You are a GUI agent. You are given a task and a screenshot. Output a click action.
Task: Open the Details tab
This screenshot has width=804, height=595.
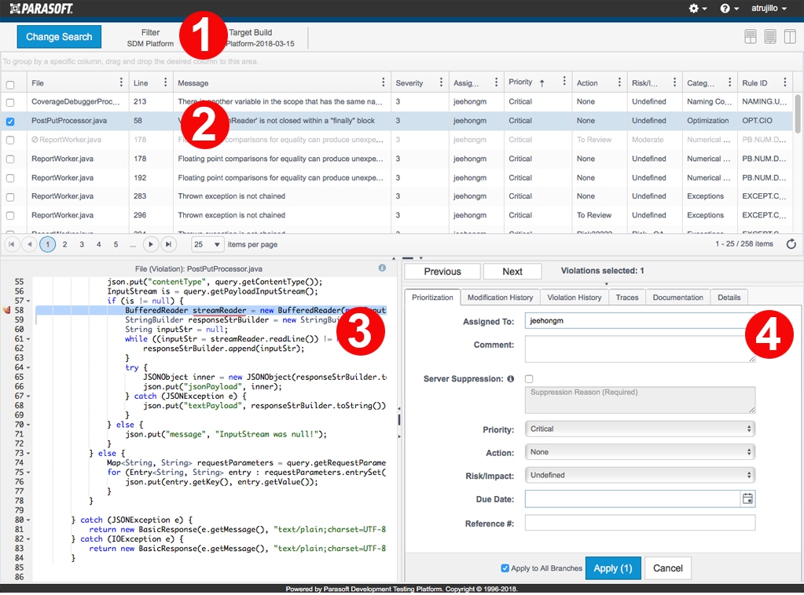[x=729, y=297]
